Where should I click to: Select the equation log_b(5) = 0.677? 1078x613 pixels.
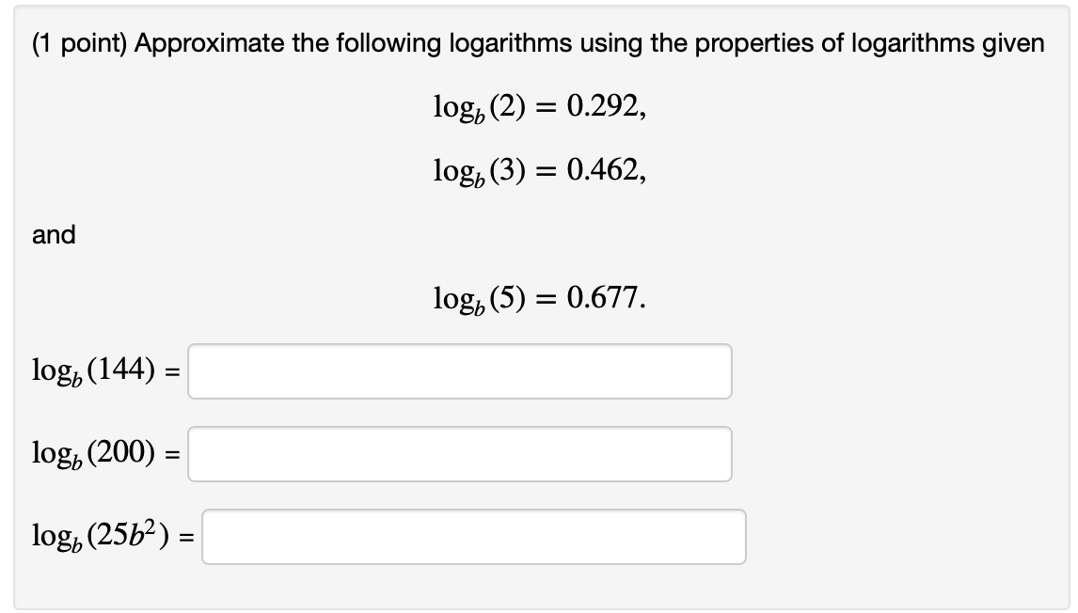pyautogui.click(x=539, y=299)
